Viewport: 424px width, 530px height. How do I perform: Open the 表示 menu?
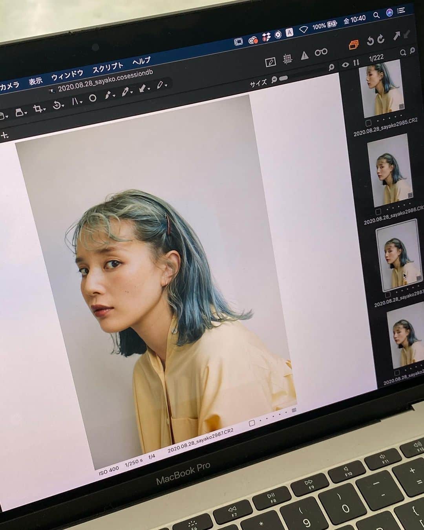point(35,81)
